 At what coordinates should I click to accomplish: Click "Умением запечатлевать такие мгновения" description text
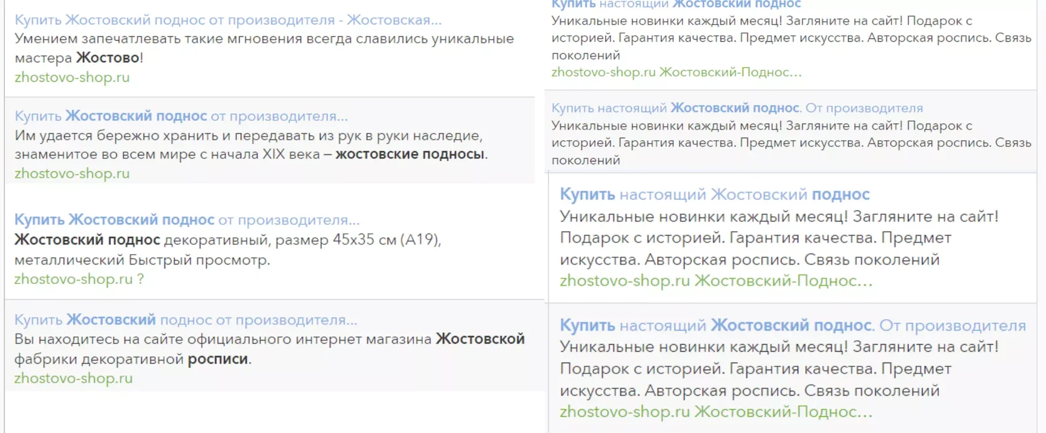[x=264, y=48]
